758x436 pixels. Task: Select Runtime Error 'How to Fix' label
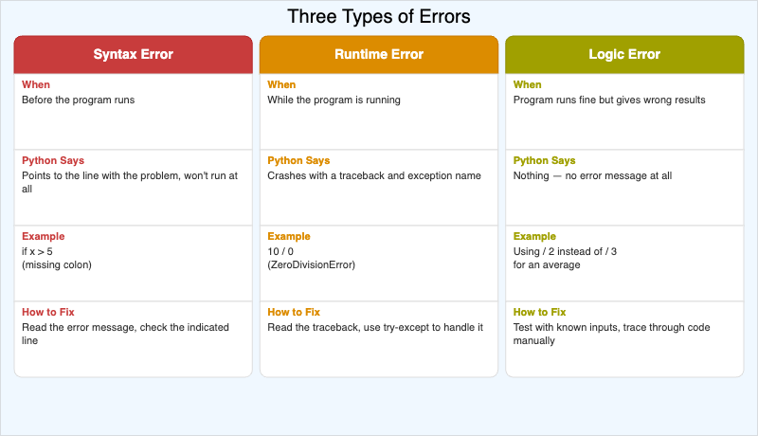[x=294, y=313]
